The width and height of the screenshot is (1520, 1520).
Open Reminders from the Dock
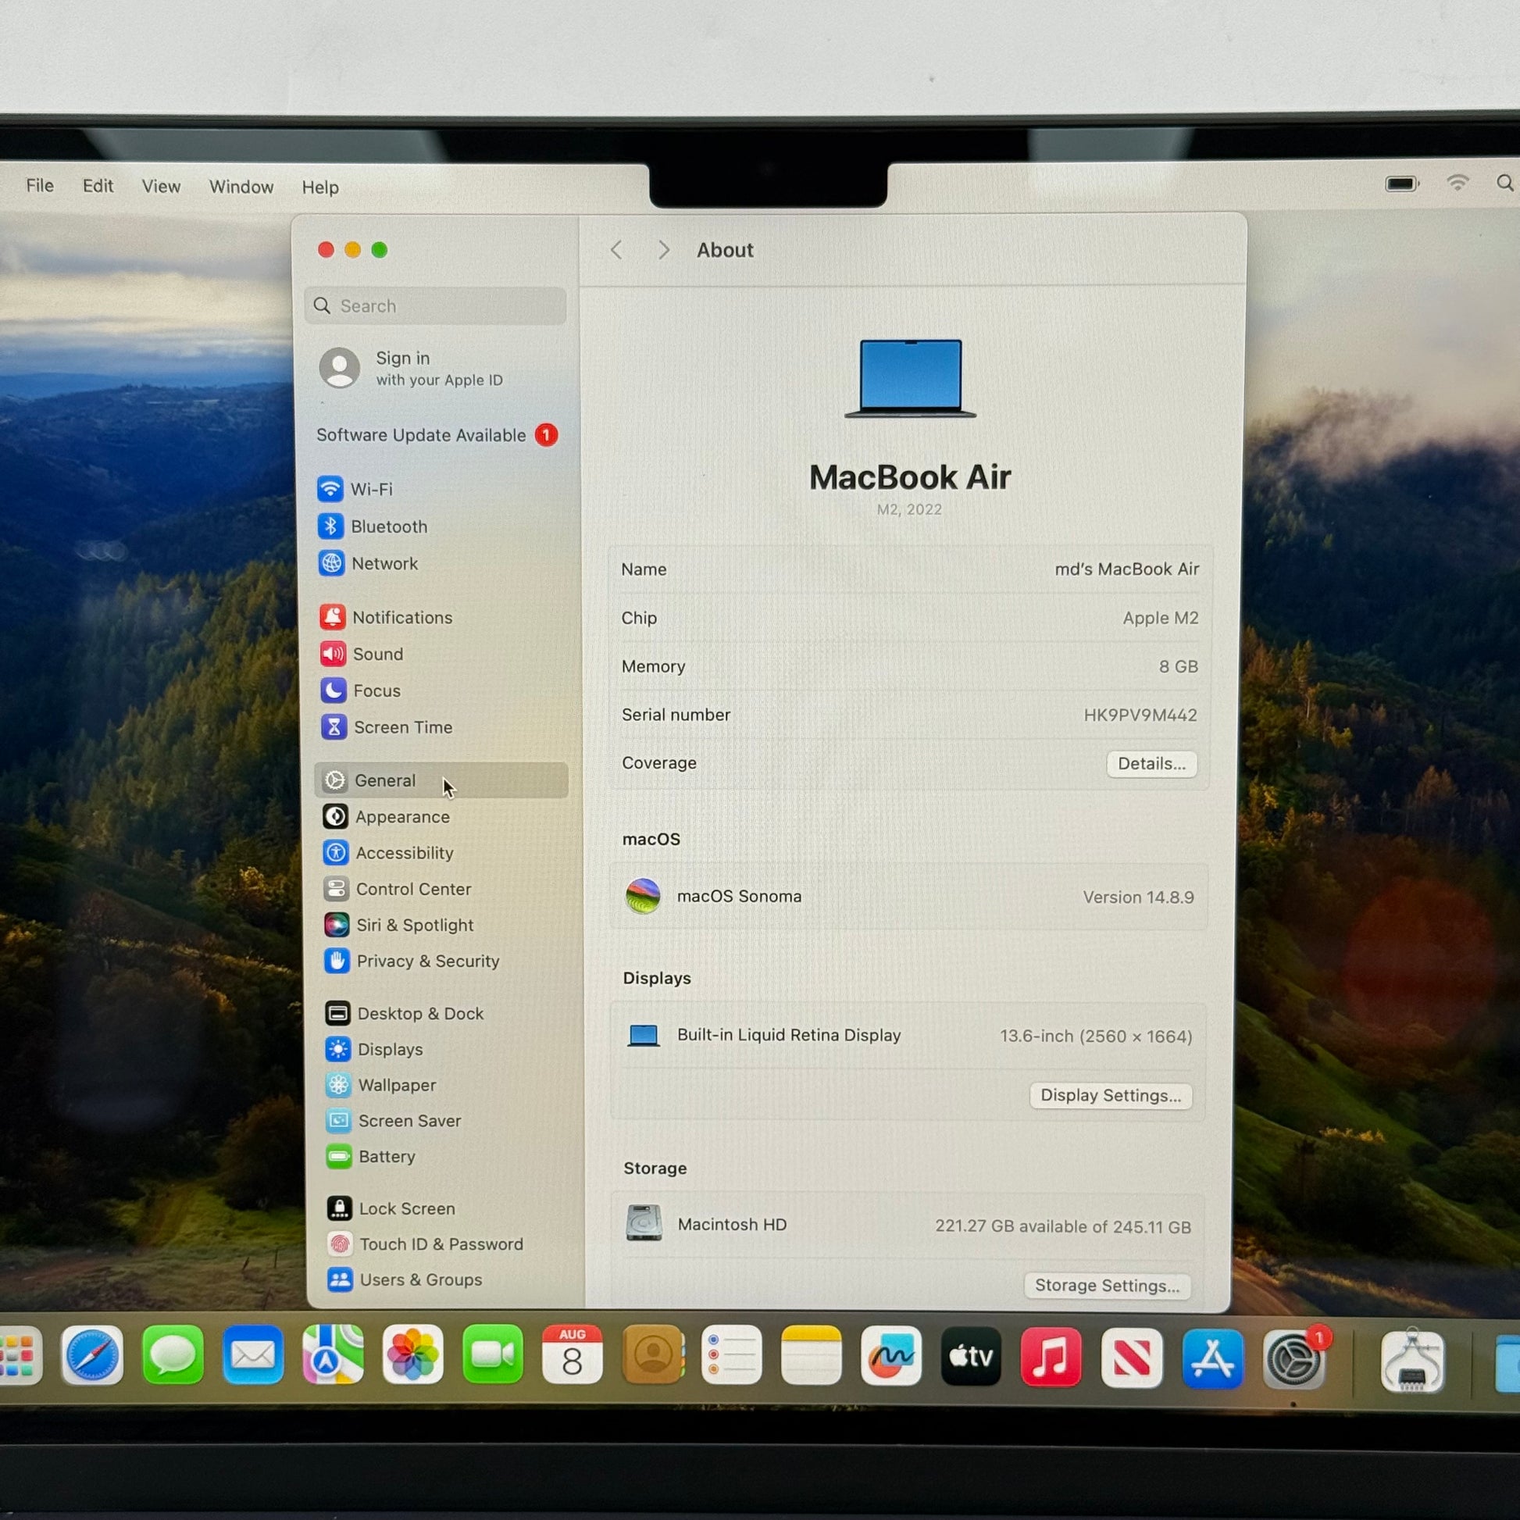732,1354
